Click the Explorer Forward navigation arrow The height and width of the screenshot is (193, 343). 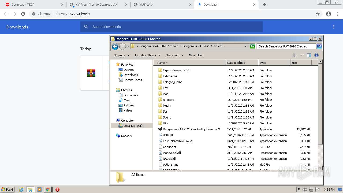(122, 46)
